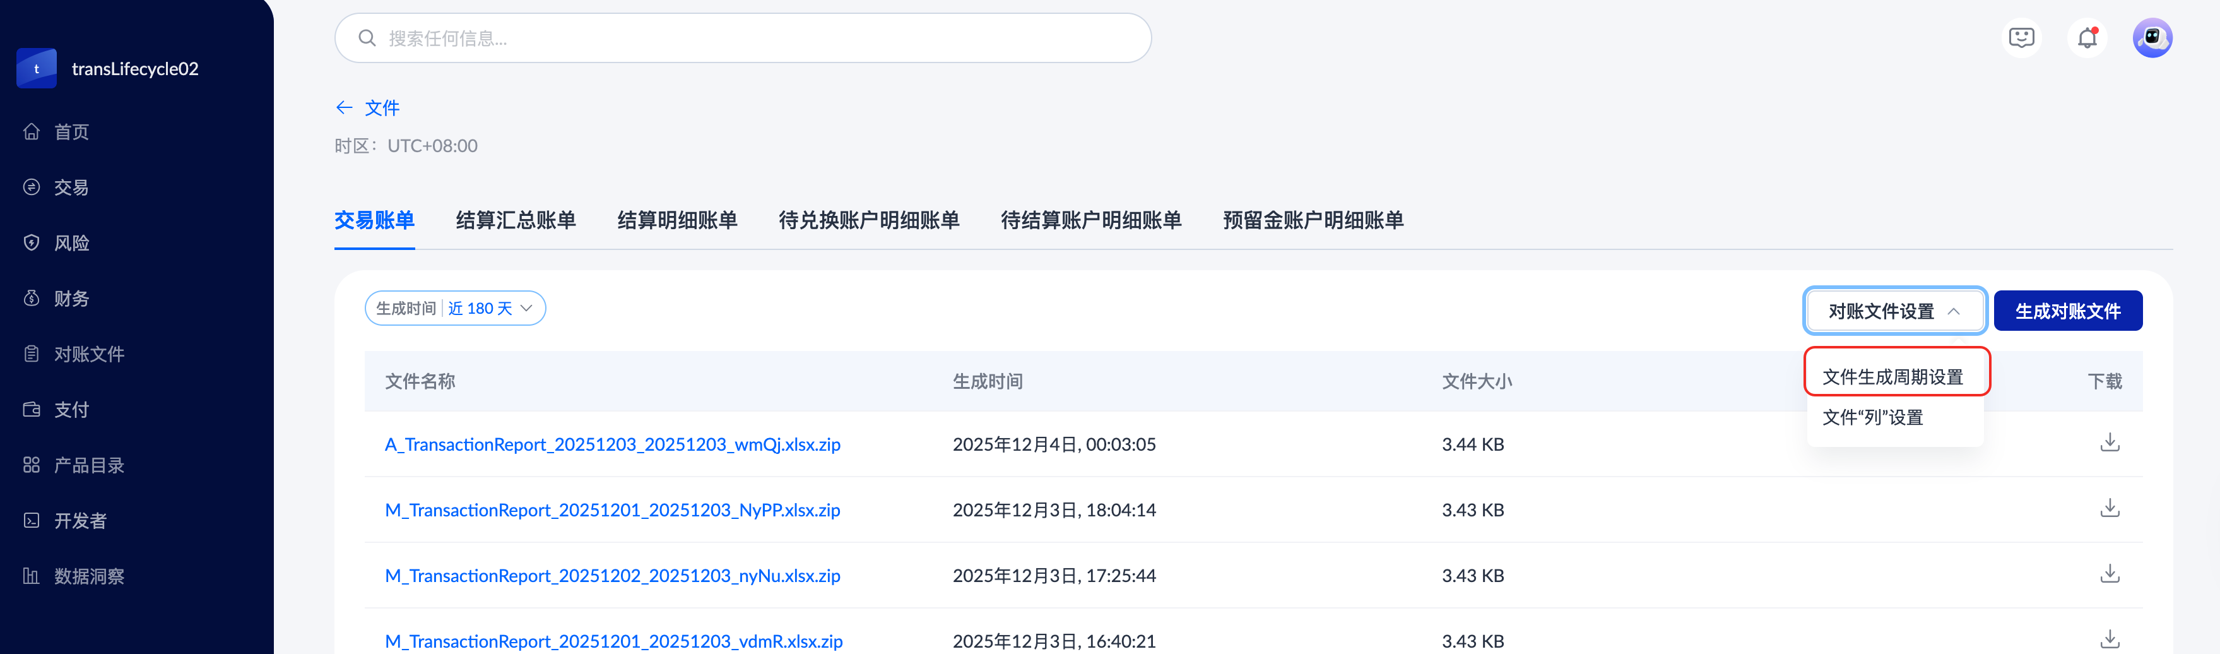This screenshot has width=2220, height=654.
Task: Open the chat assistant face icon
Action: 2021,38
